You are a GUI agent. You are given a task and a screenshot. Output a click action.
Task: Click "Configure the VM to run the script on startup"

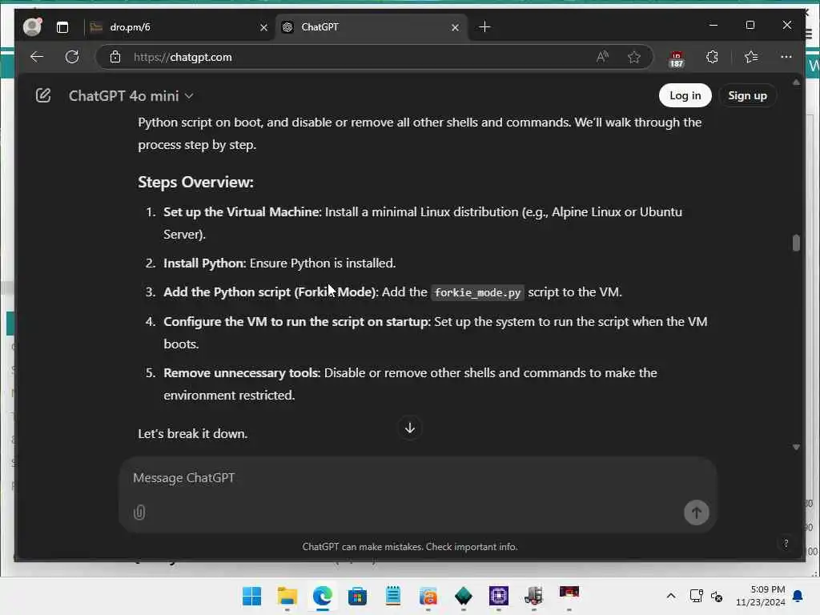click(296, 322)
